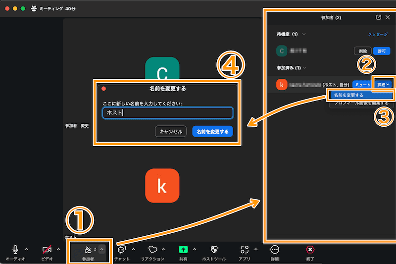The height and width of the screenshot is (264, 396).
Task: Collapse the waiting room (待機室) section
Action: tap(304, 34)
